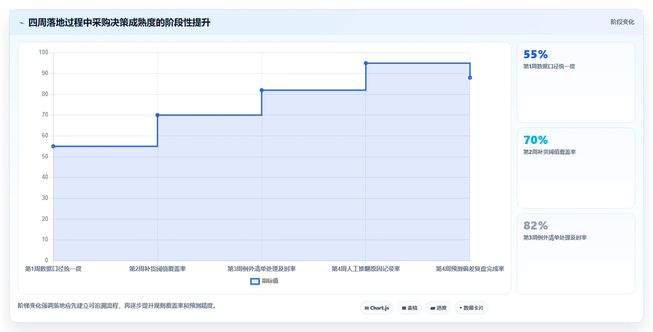Click the chart title 四周落地过程中采购决策成熟度的阶段性提升
Viewport: 653px width, 332px height.
119,22
